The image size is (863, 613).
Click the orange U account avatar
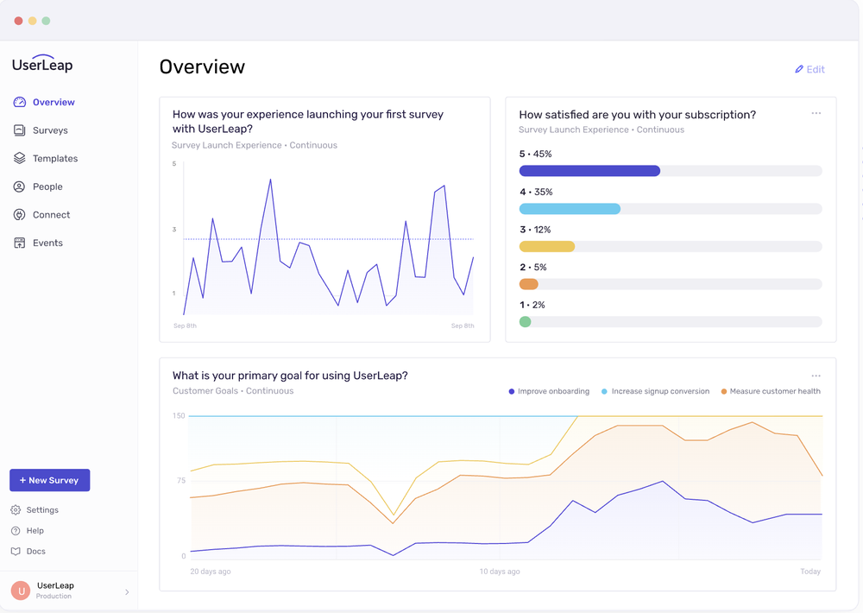tap(21, 591)
